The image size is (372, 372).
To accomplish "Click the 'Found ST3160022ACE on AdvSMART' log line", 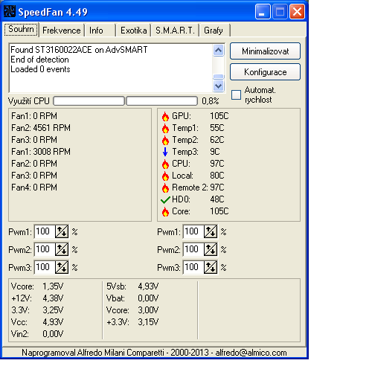I will [79, 50].
